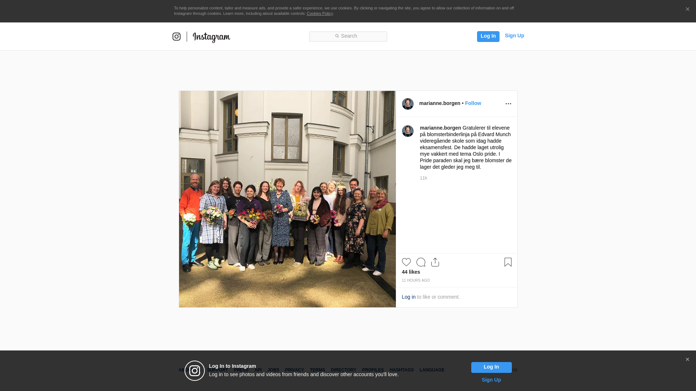Click the header Sign Up link
696x391 pixels.
tap(514, 35)
